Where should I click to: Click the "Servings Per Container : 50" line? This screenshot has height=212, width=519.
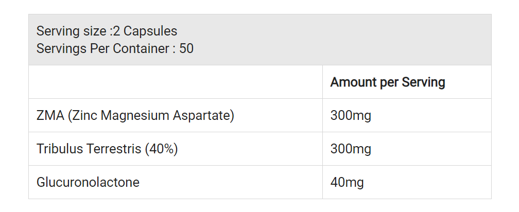click(115, 49)
